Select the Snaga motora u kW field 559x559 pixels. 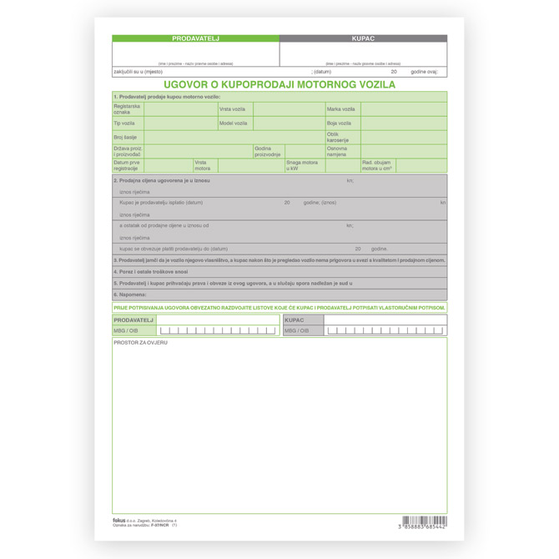342,165
